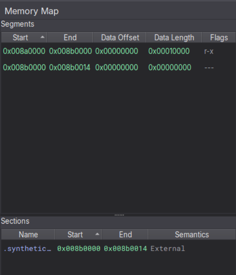Select second segment start 0x008b0000
Screen dimensions: 236x275
point(24,67)
